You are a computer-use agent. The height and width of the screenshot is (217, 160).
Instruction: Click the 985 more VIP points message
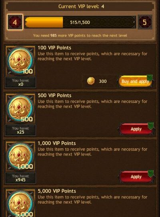(x=80, y=36)
